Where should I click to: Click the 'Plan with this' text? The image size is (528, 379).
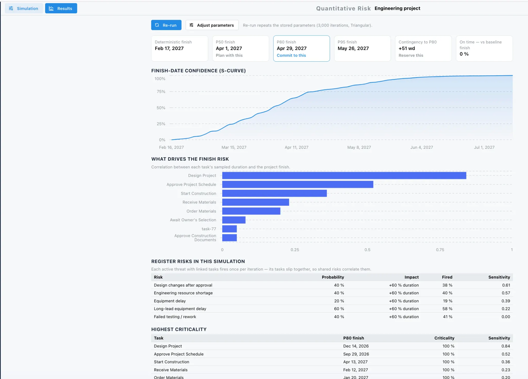(229, 55)
